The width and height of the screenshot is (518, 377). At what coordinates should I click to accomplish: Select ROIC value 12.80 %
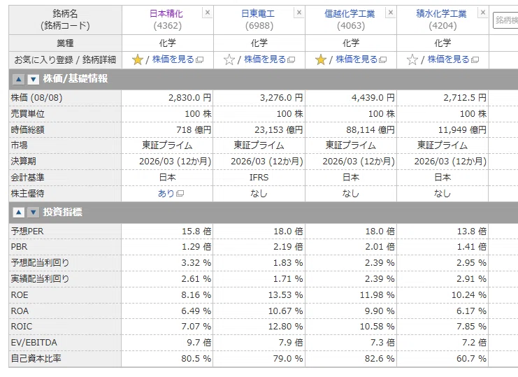click(285, 327)
